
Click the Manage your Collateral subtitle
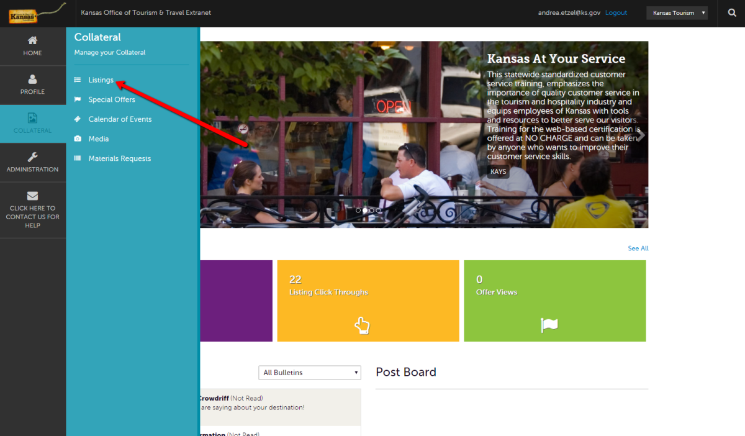[x=110, y=53]
